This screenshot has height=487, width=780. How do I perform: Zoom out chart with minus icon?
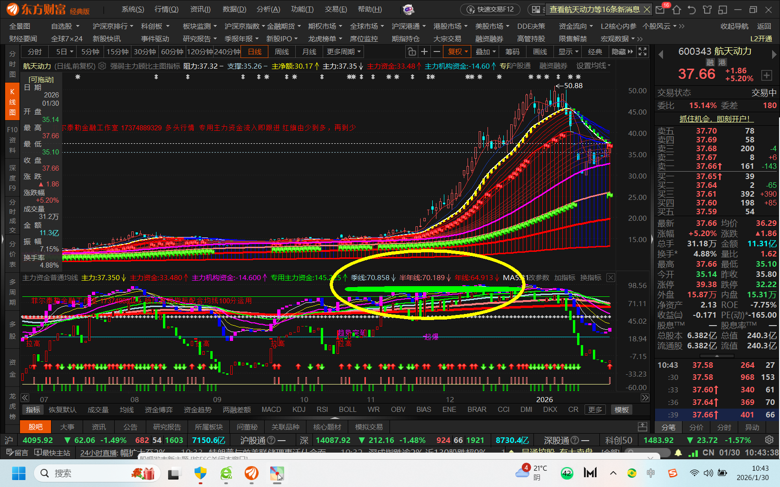(x=436, y=52)
